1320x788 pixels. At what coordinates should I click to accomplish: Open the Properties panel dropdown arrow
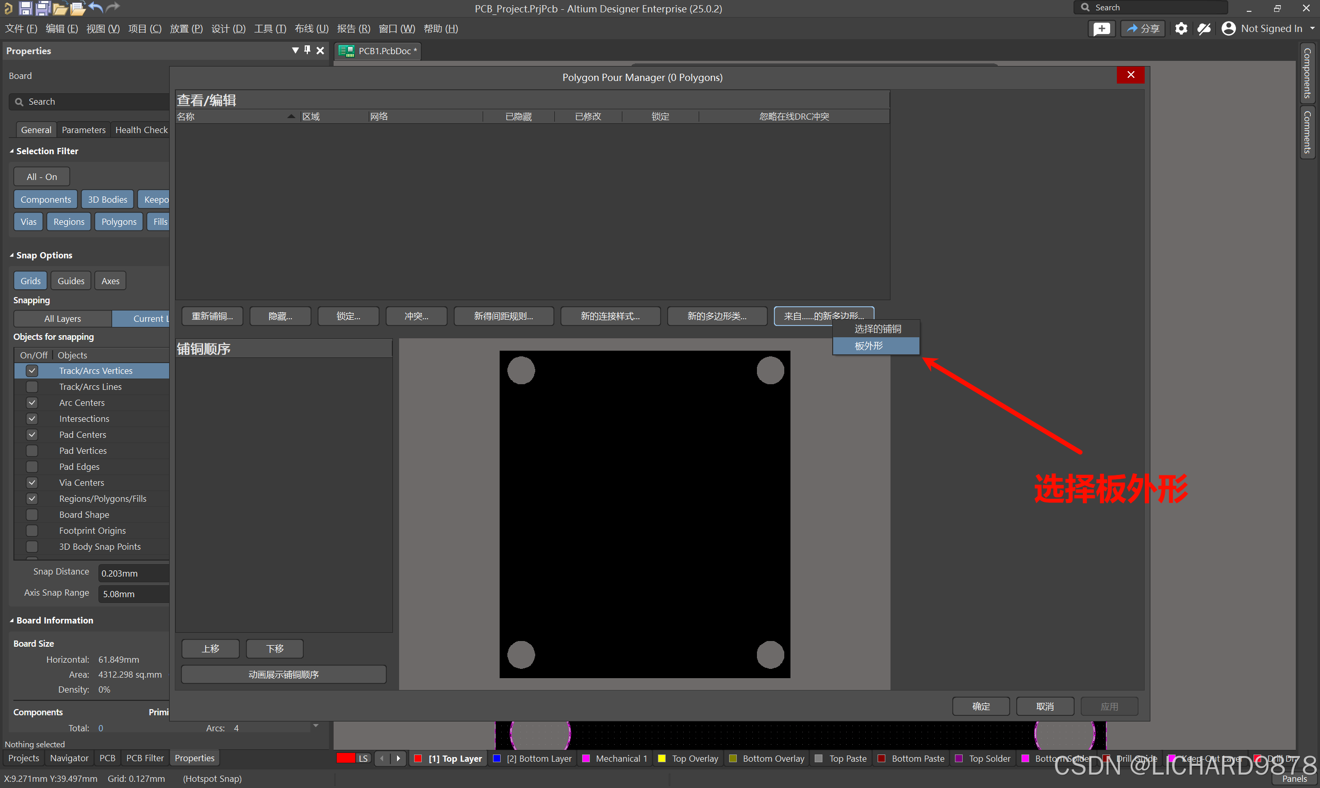pyautogui.click(x=295, y=50)
